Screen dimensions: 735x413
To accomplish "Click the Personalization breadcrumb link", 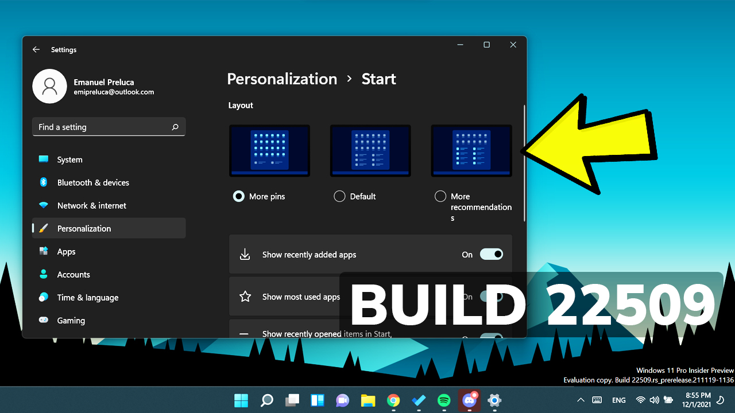I will click(x=282, y=79).
